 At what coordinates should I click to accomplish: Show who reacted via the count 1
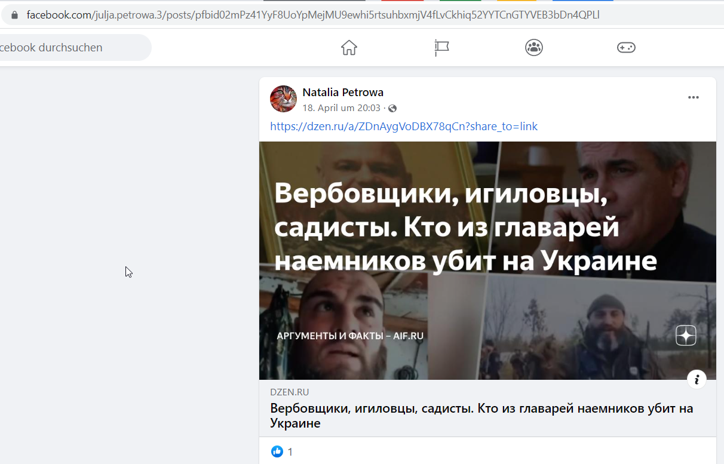pyautogui.click(x=290, y=452)
